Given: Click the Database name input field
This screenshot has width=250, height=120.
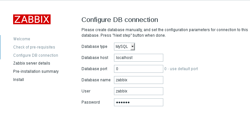Looking at the screenshot, I should 139,80.
